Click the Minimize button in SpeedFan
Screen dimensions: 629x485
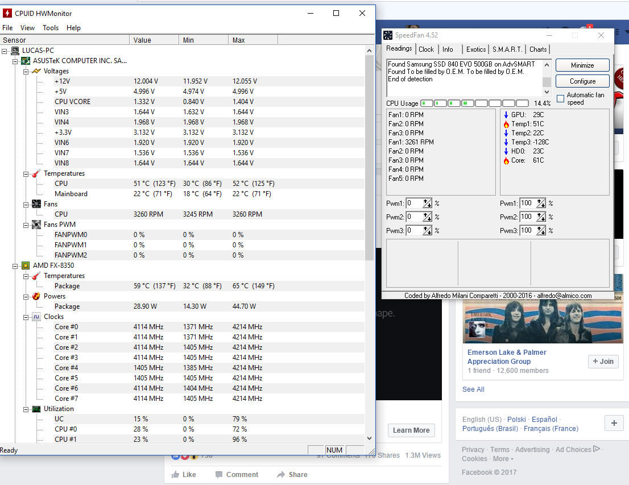(582, 65)
